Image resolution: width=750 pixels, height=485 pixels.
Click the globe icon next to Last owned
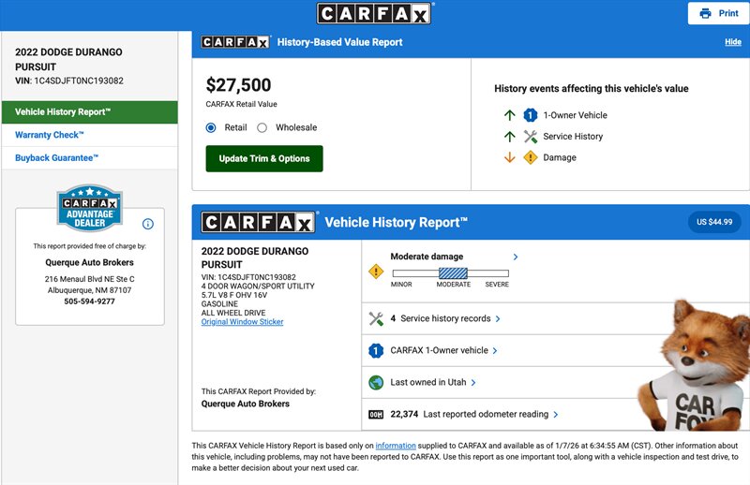pyautogui.click(x=376, y=382)
